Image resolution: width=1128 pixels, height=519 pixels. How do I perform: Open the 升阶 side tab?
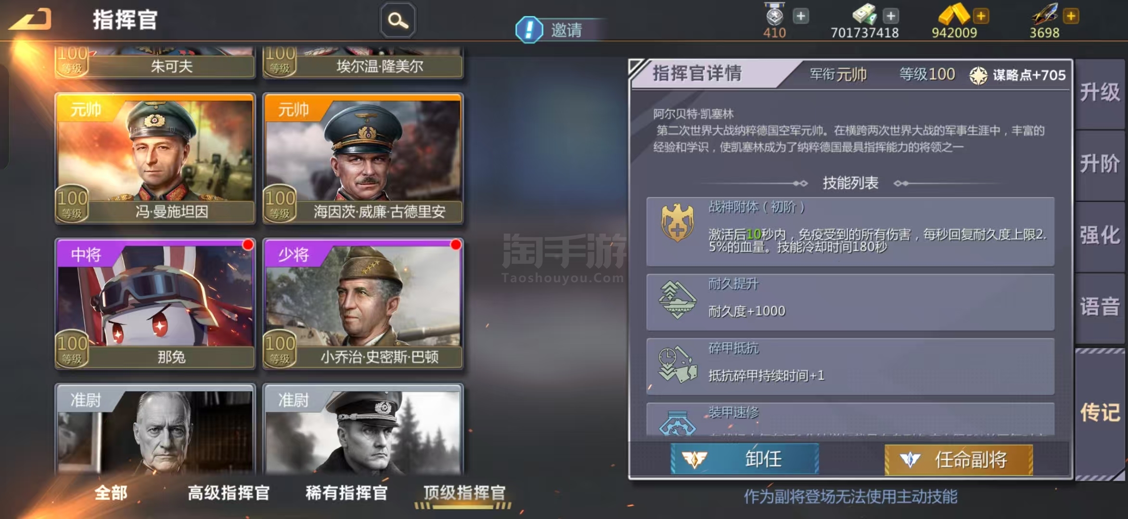click(1100, 164)
